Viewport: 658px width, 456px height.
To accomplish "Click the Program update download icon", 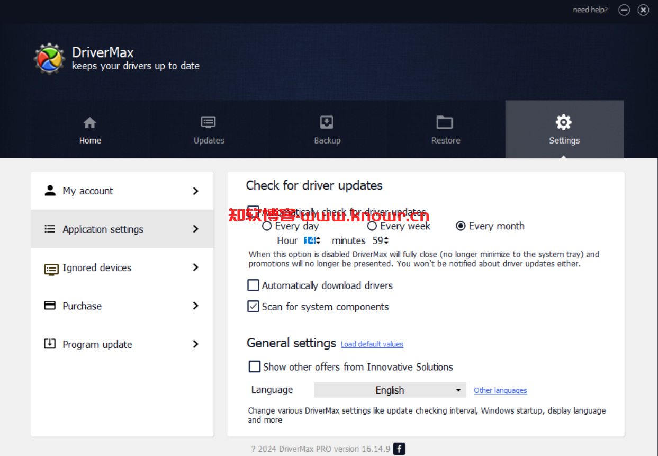I will (x=50, y=344).
